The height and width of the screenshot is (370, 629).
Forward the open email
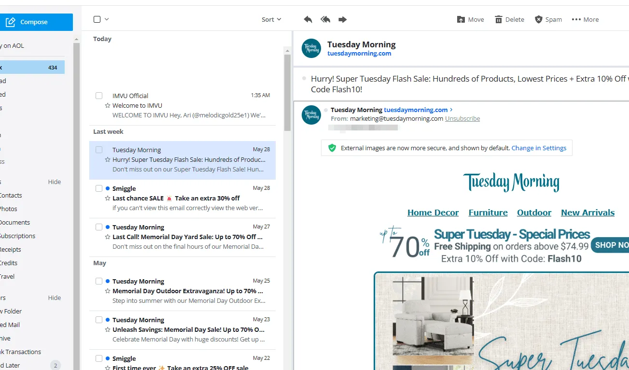[x=342, y=19]
